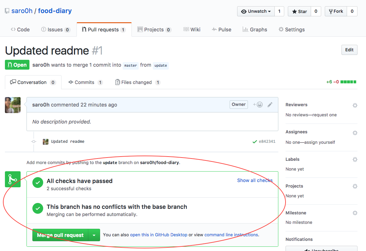Open the Reviewers gear menu
366x251 pixels.
[x=355, y=106]
